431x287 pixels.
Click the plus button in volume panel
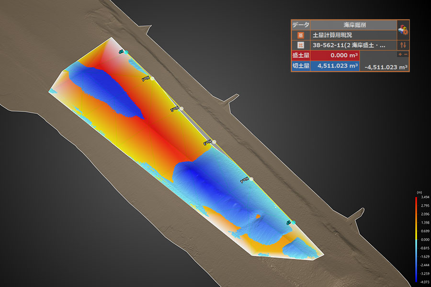coord(400,55)
